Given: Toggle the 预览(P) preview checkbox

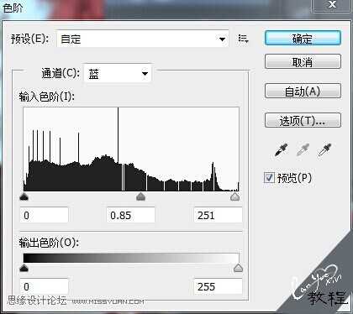Looking at the screenshot, I should pyautogui.click(x=269, y=177).
